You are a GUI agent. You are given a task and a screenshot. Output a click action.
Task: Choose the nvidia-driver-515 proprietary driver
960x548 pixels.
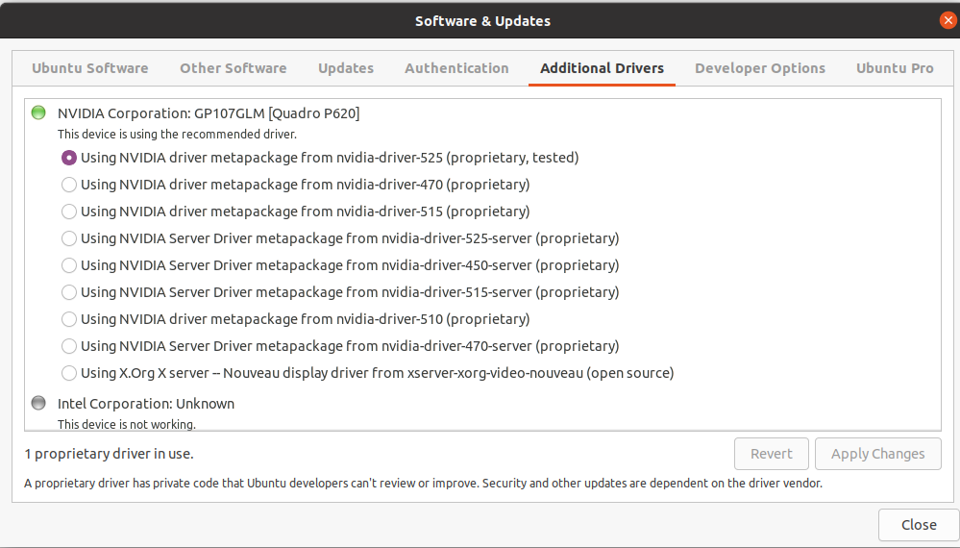point(69,212)
